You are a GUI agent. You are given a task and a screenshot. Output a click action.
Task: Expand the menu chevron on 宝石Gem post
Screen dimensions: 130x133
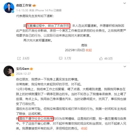[125, 67]
